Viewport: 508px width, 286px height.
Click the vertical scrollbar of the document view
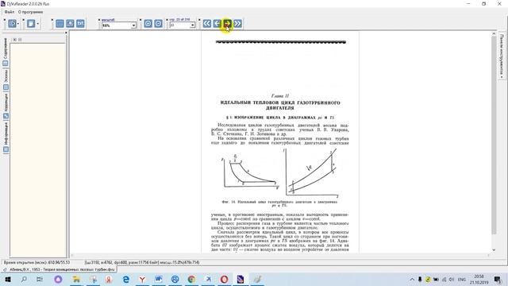[494, 136]
